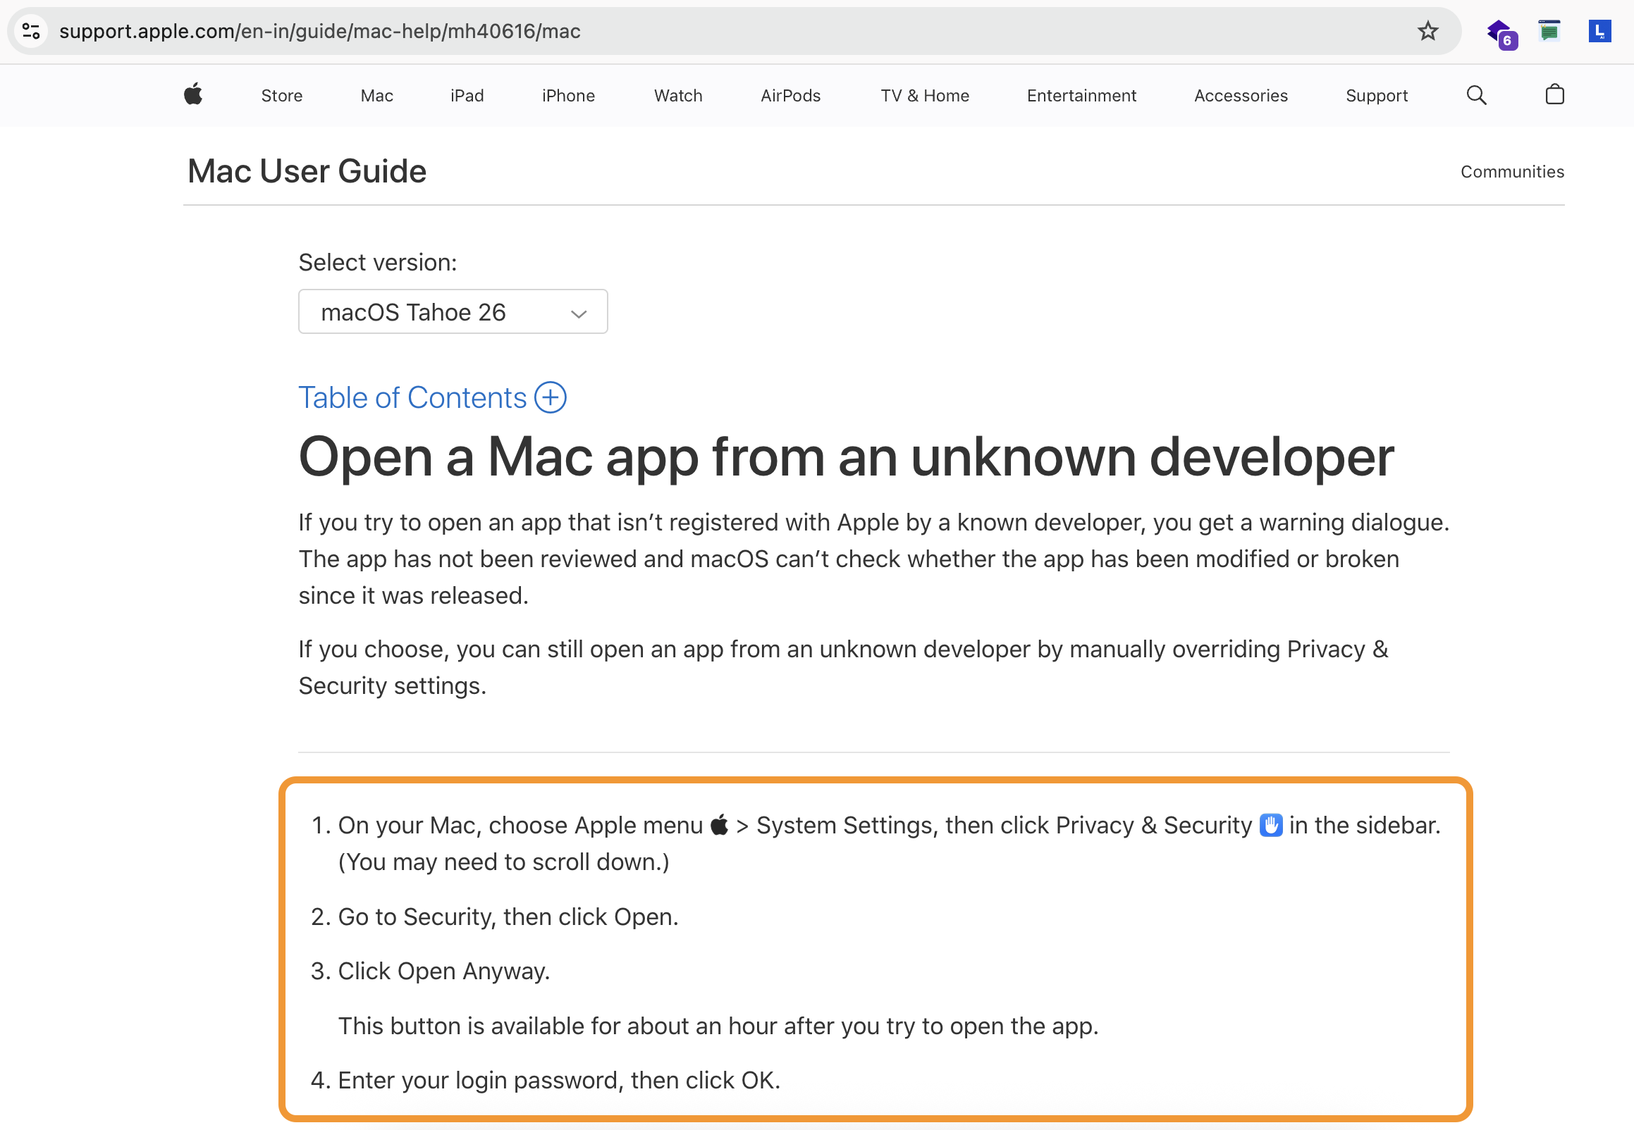Viewport: 1634px width, 1130px height.
Task: Select Accessories in the navigation menu
Action: 1240,95
